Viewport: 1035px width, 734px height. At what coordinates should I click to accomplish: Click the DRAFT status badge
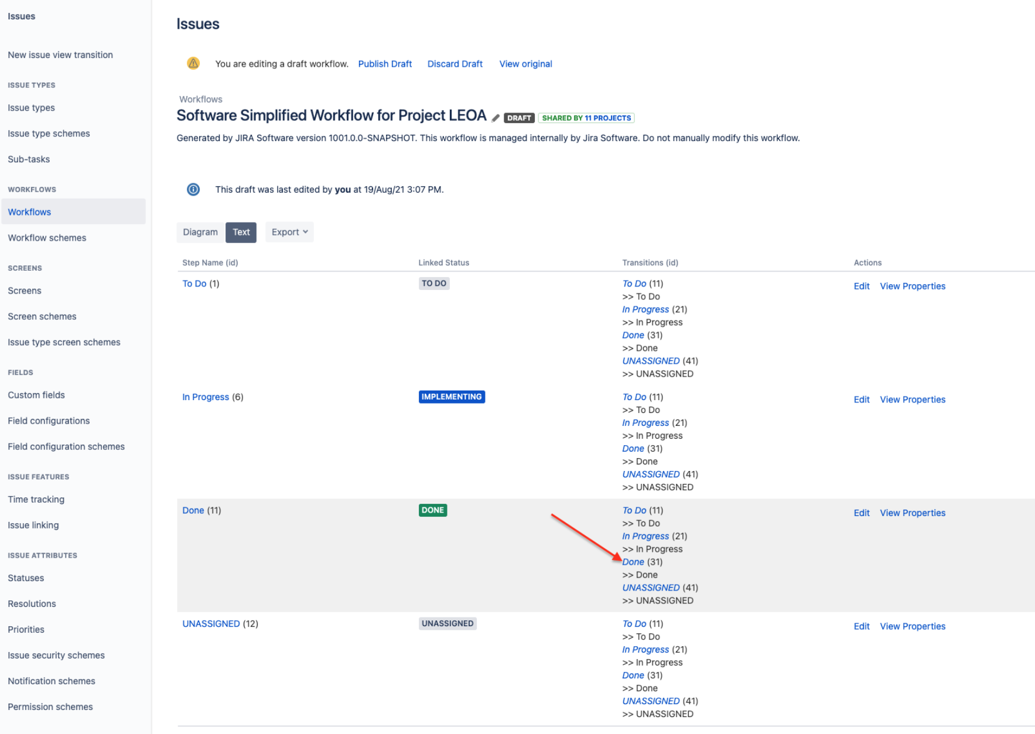tap(518, 118)
